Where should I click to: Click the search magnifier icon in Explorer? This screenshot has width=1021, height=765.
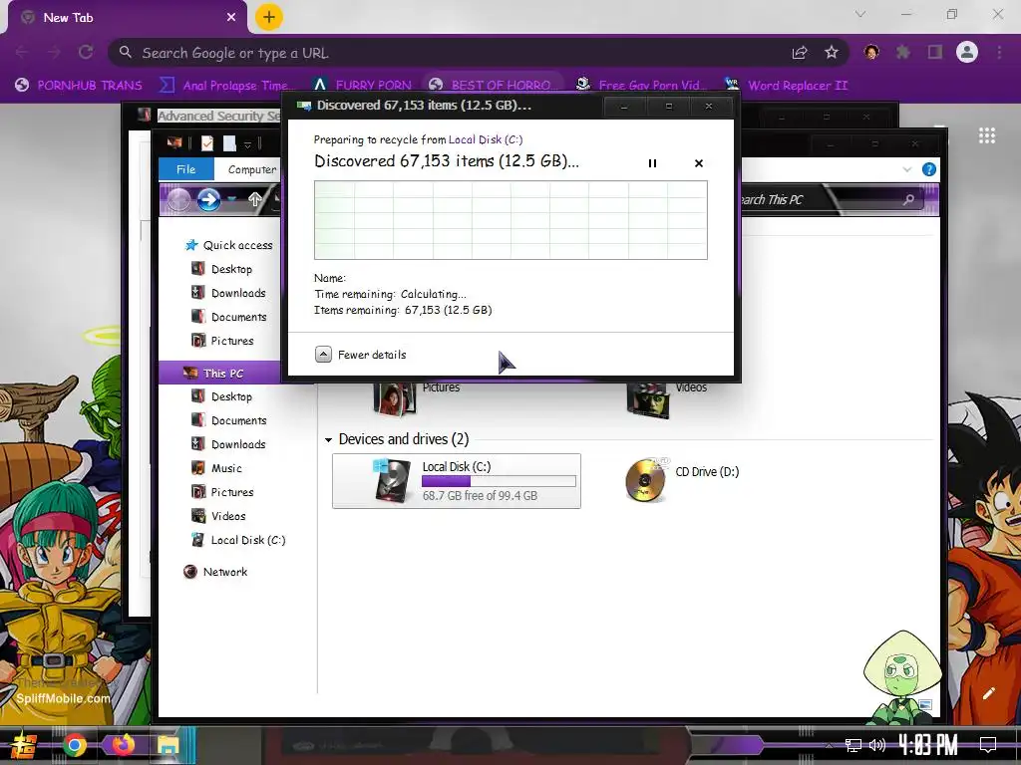click(908, 199)
